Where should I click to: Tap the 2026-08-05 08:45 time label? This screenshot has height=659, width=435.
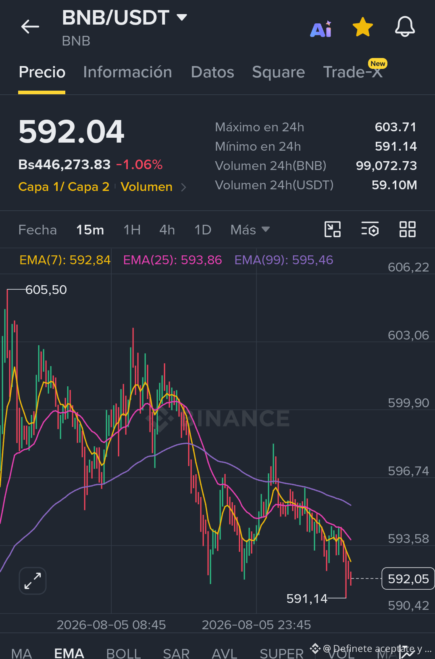(x=111, y=625)
